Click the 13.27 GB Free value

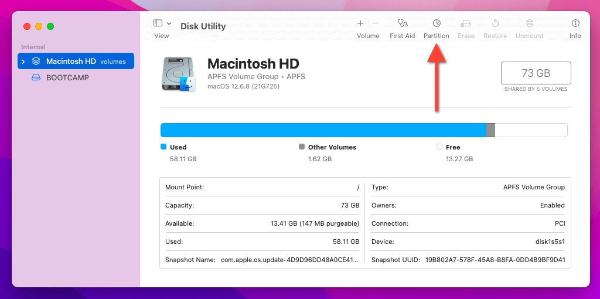(x=459, y=158)
